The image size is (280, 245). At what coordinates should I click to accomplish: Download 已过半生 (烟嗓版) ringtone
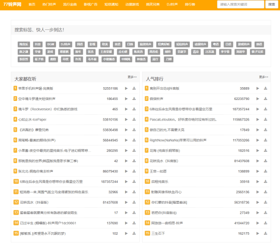(x=134, y=223)
